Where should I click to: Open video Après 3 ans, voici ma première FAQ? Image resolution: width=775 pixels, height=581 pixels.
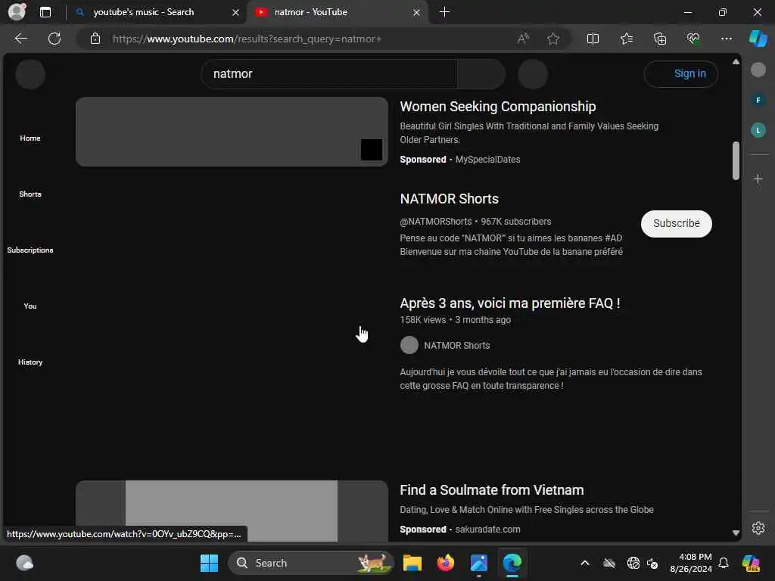coord(510,303)
